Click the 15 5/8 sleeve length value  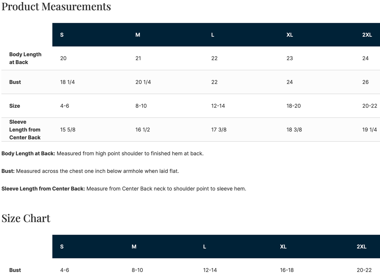(68, 130)
